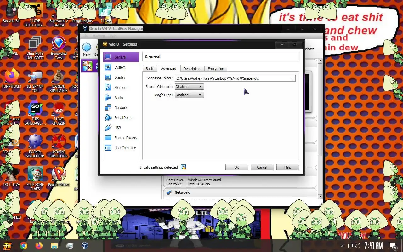Click the Cancel button
Screen dimensions: 403x252
tap(262, 167)
